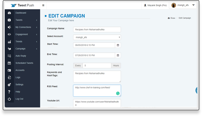Expand the Trends submenu chevron

[37, 42]
